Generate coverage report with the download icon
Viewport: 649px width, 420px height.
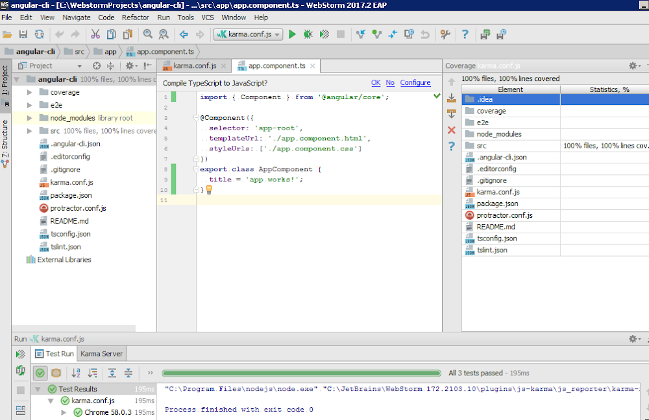coord(452,98)
